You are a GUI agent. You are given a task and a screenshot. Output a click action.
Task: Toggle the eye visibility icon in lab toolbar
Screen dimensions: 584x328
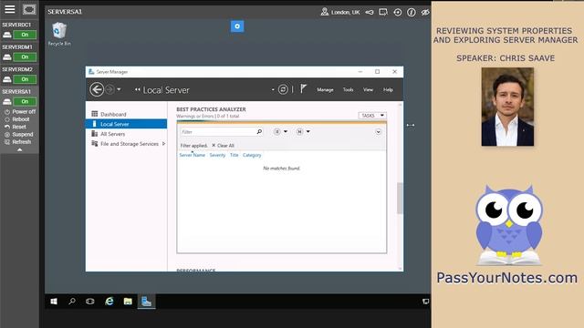[425, 12]
